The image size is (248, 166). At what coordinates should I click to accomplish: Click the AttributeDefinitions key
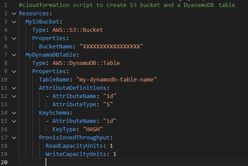click(x=73, y=88)
